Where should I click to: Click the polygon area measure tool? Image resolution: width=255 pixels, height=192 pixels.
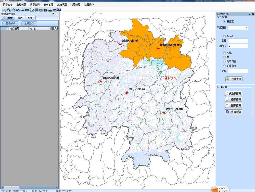pyautogui.click(x=32, y=10)
